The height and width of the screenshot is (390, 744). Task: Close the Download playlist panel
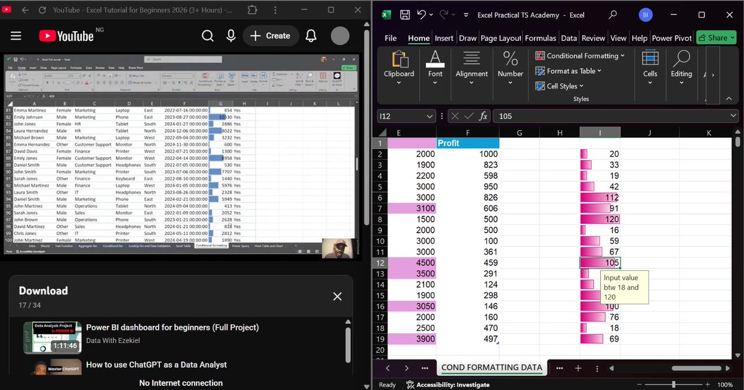pos(337,296)
